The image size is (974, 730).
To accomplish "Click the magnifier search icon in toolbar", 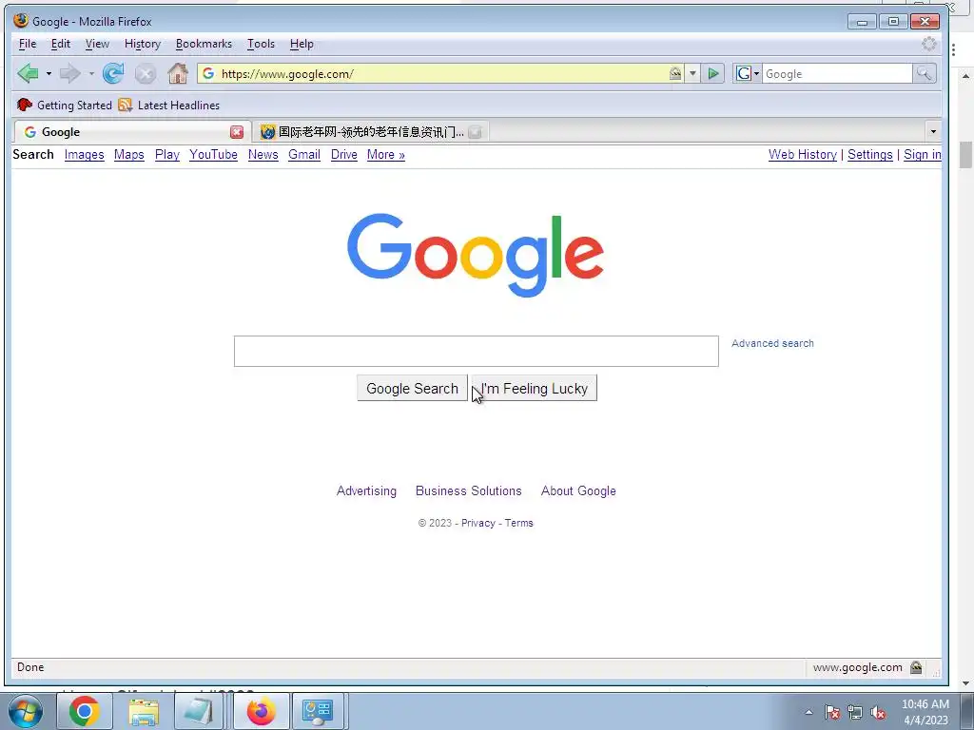I will point(924,74).
